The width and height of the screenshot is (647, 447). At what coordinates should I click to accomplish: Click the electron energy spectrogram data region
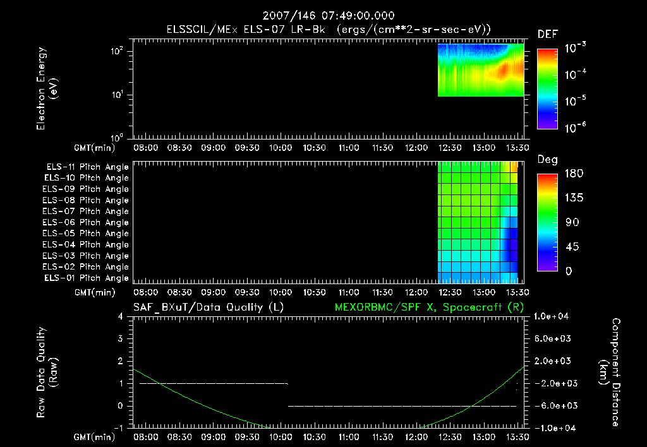481,70
